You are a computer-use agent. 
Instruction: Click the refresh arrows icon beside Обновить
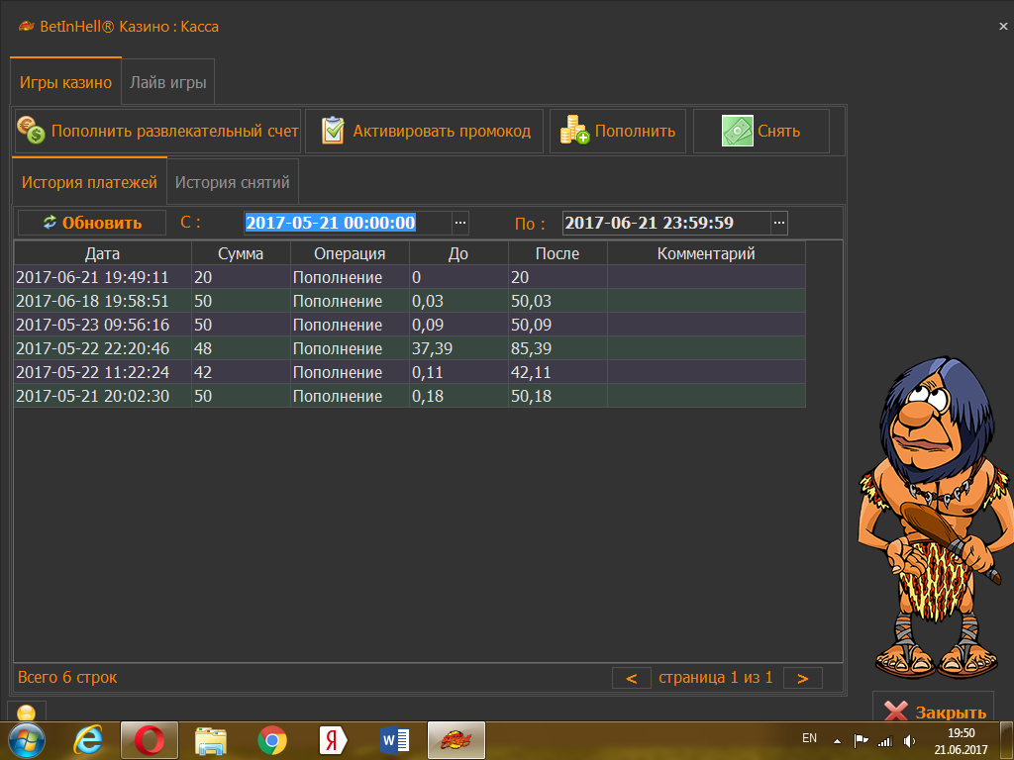tap(50, 223)
